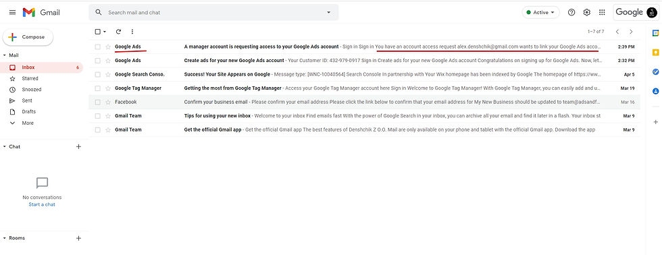Select the Tips for using inbox email checkbox

click(98, 116)
